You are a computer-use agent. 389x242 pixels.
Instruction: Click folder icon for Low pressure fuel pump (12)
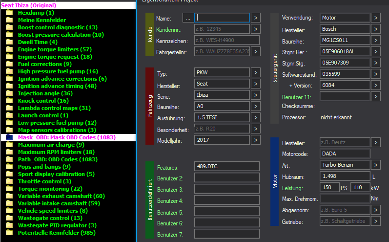pos(9,123)
